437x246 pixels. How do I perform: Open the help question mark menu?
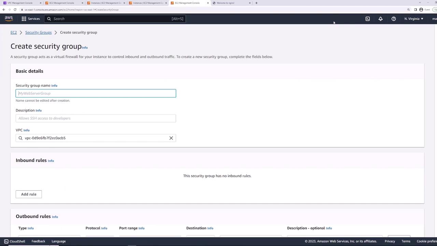click(x=394, y=19)
